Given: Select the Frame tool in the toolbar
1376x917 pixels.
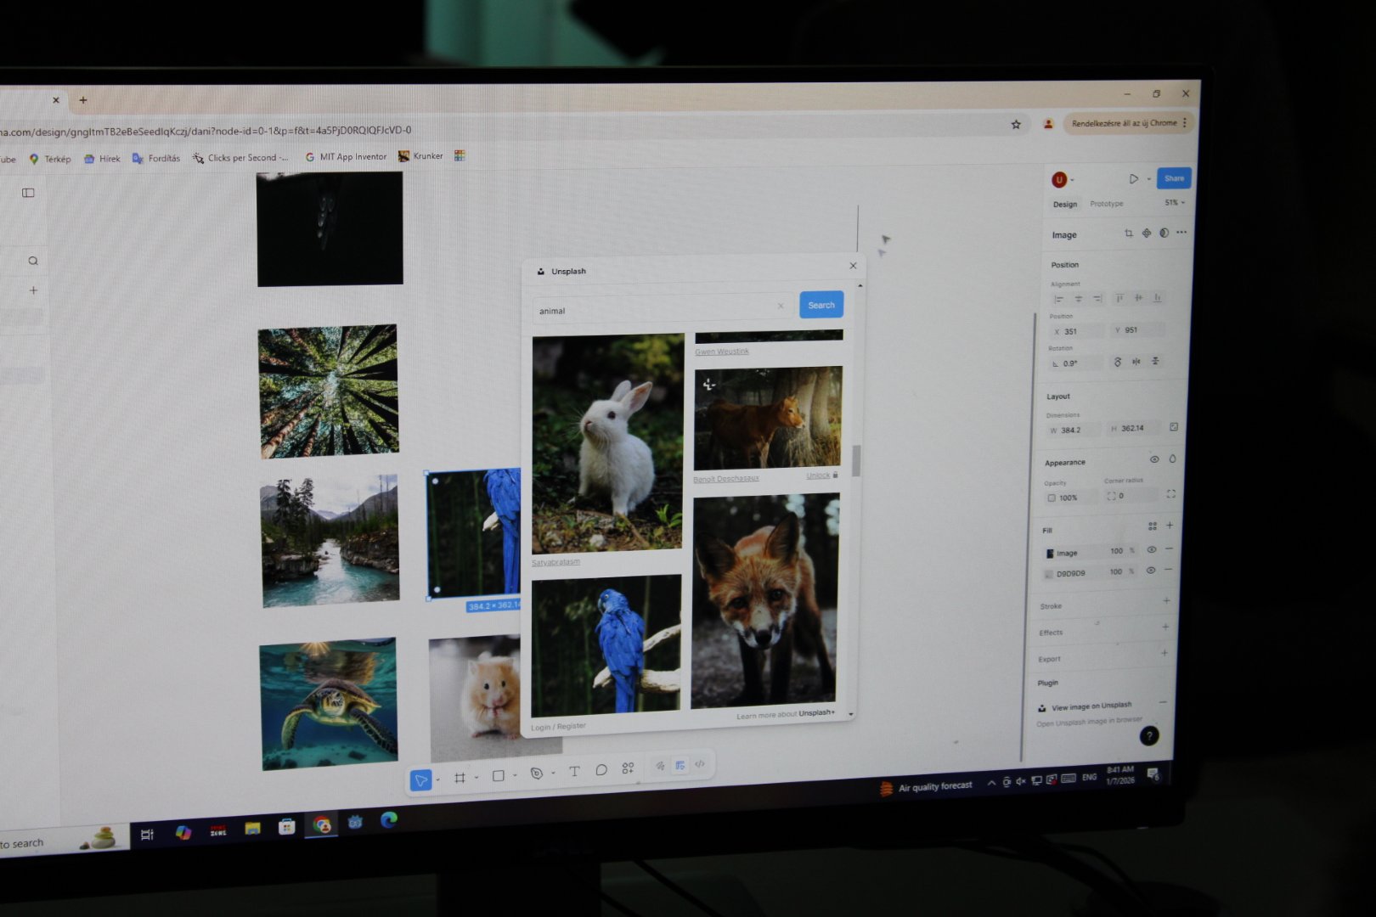Looking at the screenshot, I should (x=460, y=778).
